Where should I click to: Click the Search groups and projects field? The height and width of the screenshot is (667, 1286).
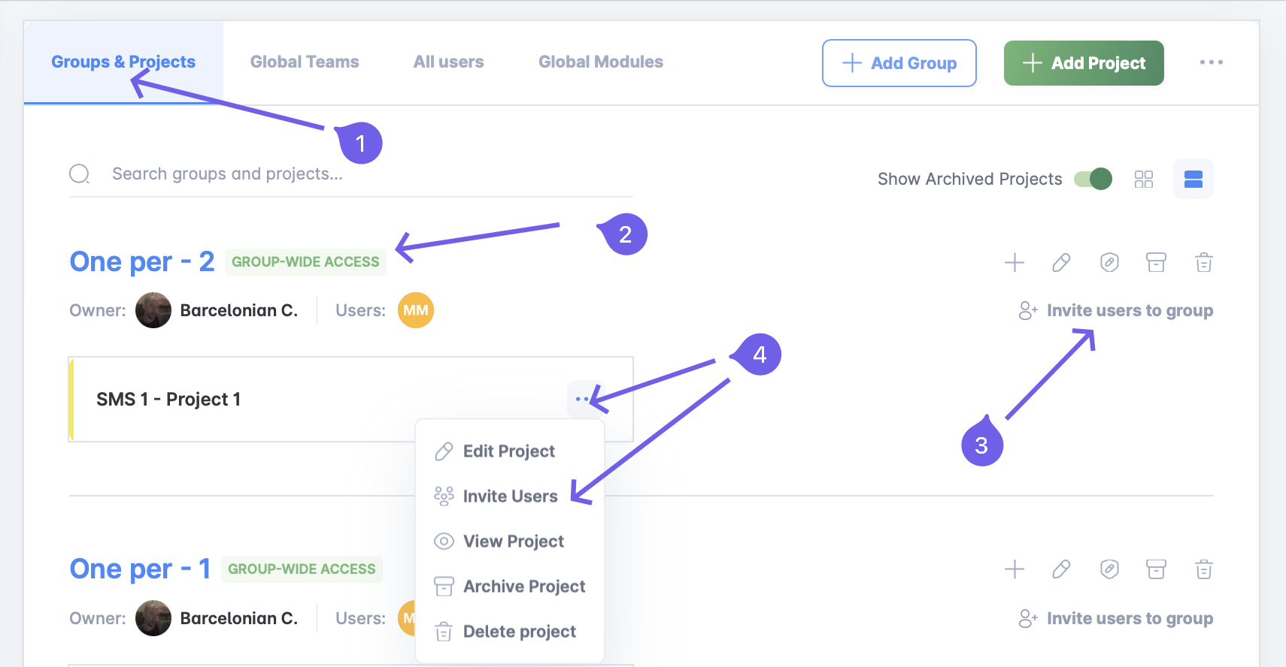tap(301, 174)
